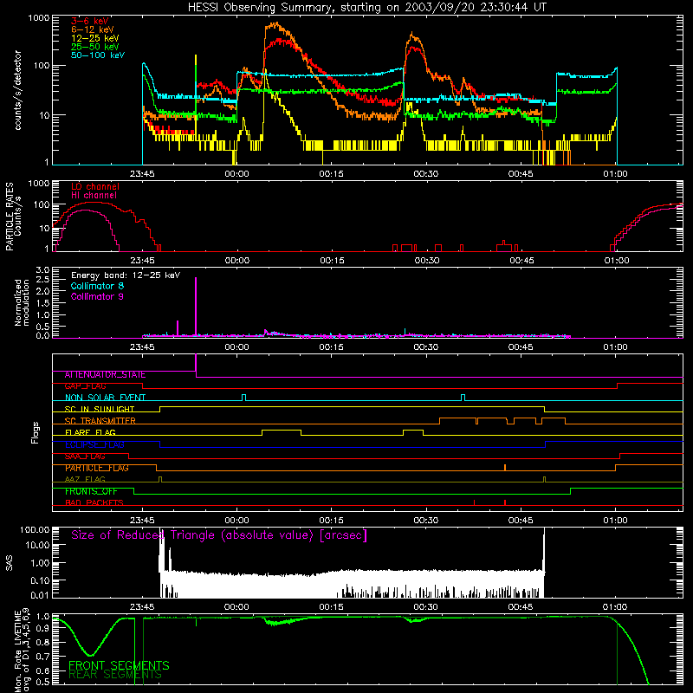Click the green 25-50 keV legend entry
This screenshot has width=693, height=693.
click(95, 47)
